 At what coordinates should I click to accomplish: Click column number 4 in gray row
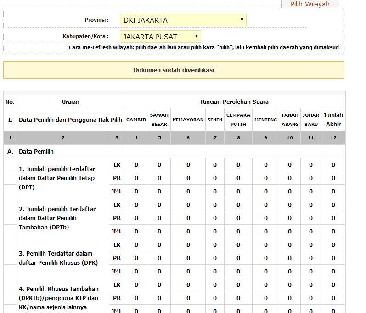(136, 137)
